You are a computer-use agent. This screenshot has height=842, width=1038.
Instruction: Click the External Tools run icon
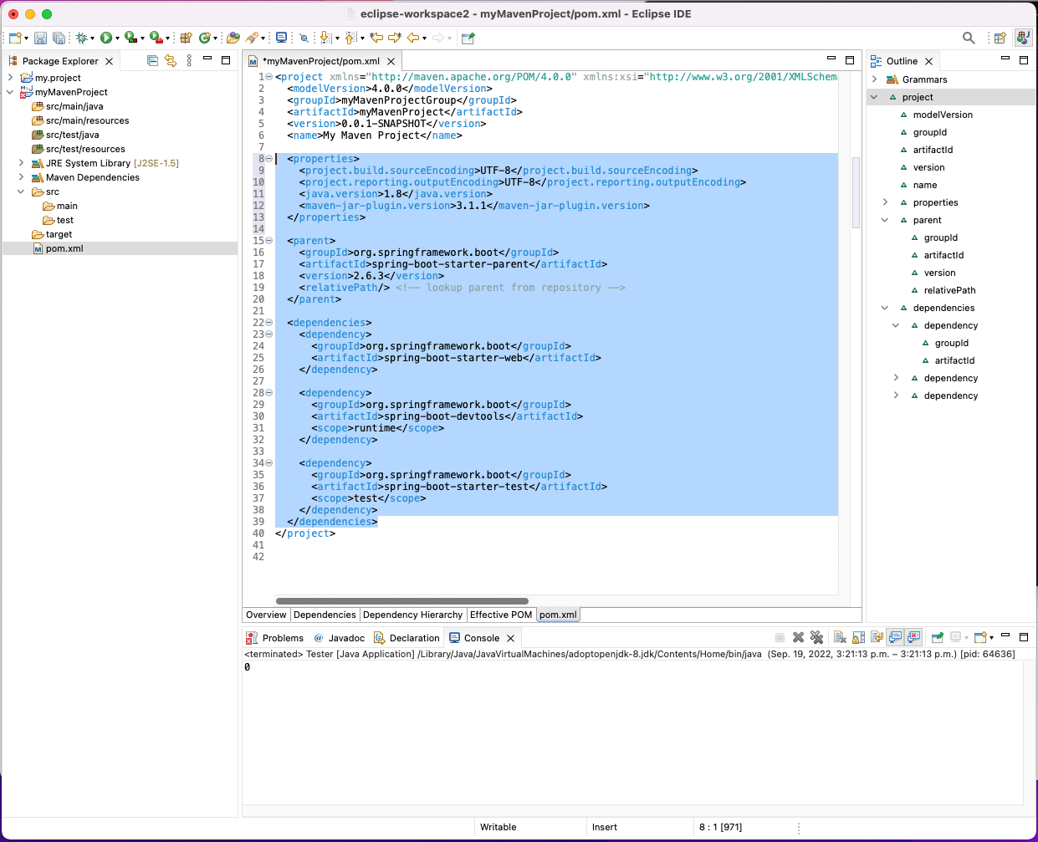[x=156, y=38]
